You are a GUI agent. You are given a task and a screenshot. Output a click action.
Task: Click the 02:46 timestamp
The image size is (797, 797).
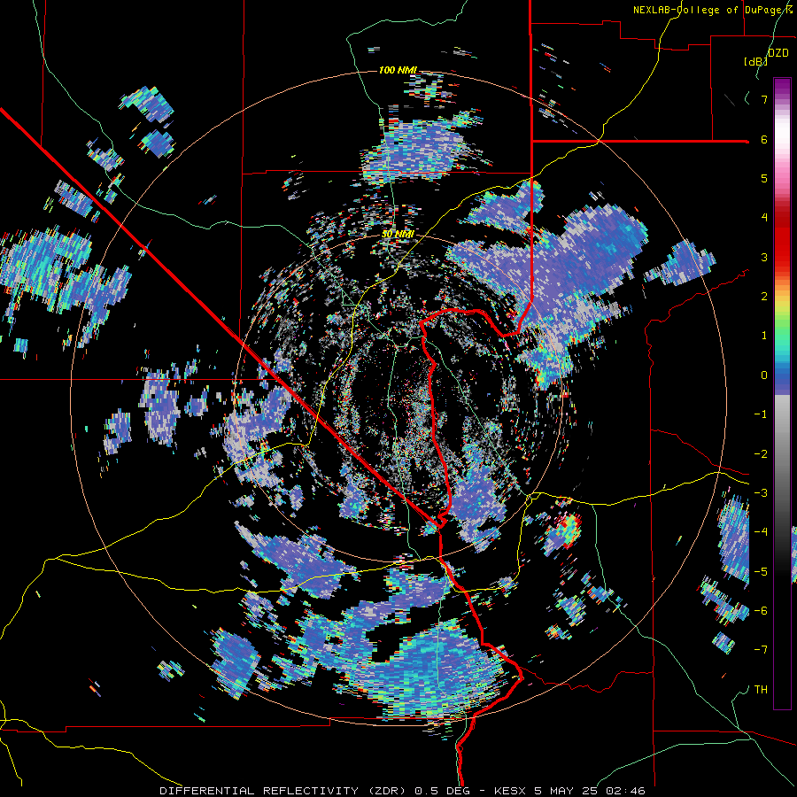pos(626,791)
